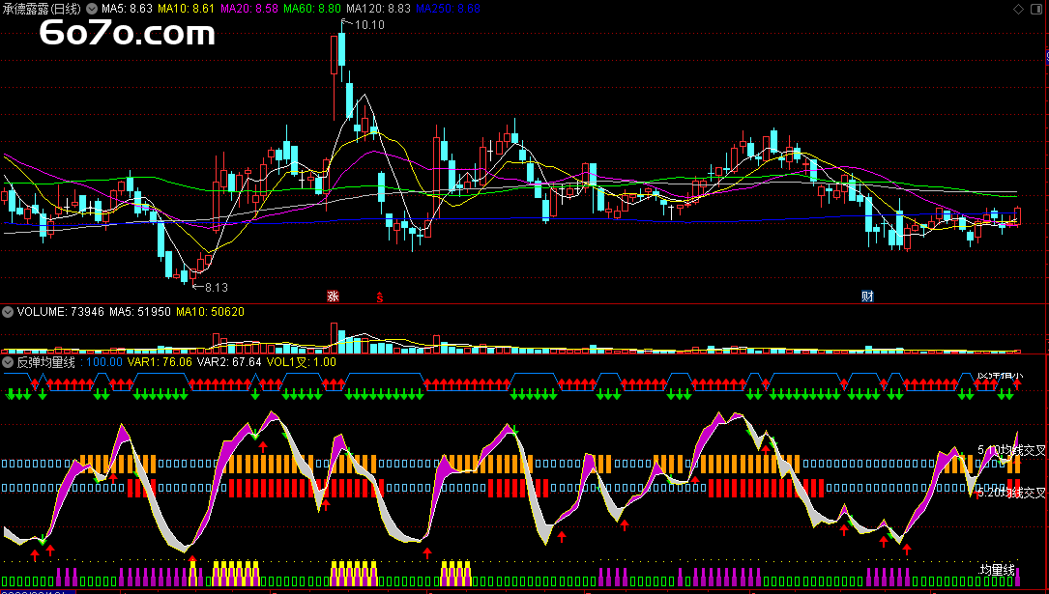The height and width of the screenshot is (594, 1049).
Task: Toggle the side panel icon at top right
Action: pyautogui.click(x=1035, y=9)
